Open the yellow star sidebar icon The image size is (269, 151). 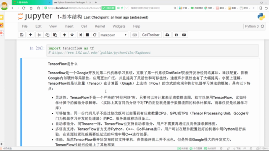2,17
